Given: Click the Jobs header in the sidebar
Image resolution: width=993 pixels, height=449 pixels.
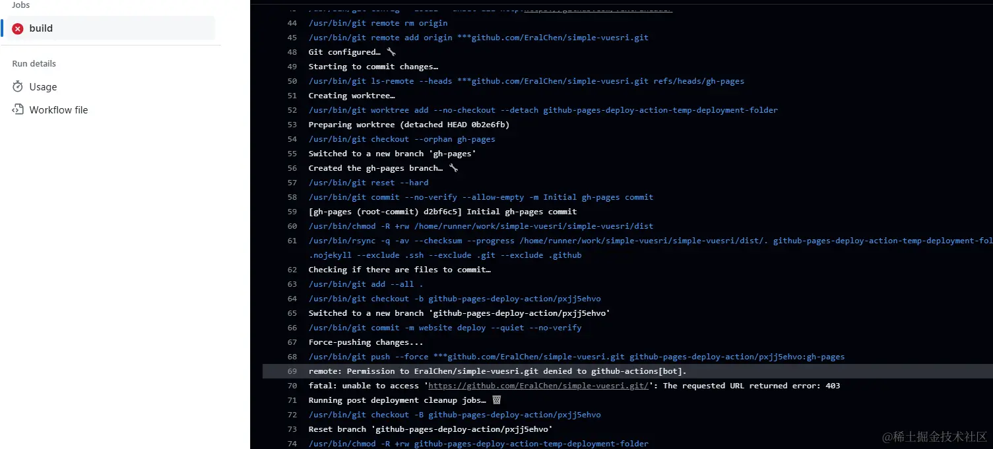Looking at the screenshot, I should pos(20,5).
